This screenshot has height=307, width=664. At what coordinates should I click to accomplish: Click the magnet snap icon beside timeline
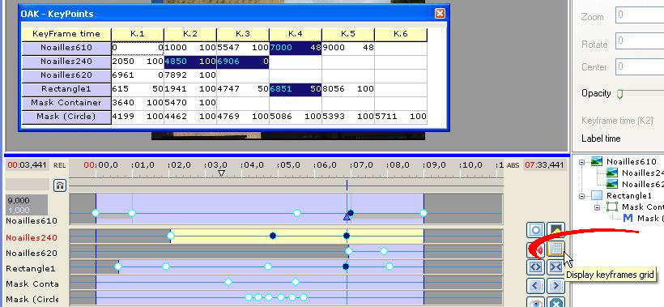click(60, 185)
